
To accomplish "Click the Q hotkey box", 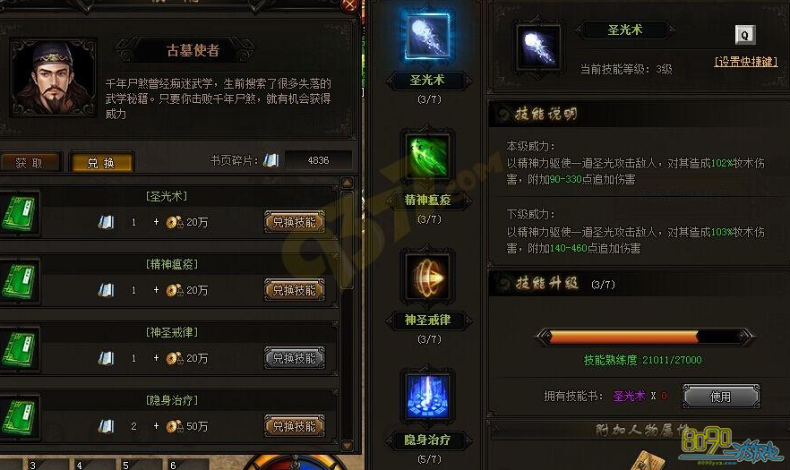I will tap(744, 35).
